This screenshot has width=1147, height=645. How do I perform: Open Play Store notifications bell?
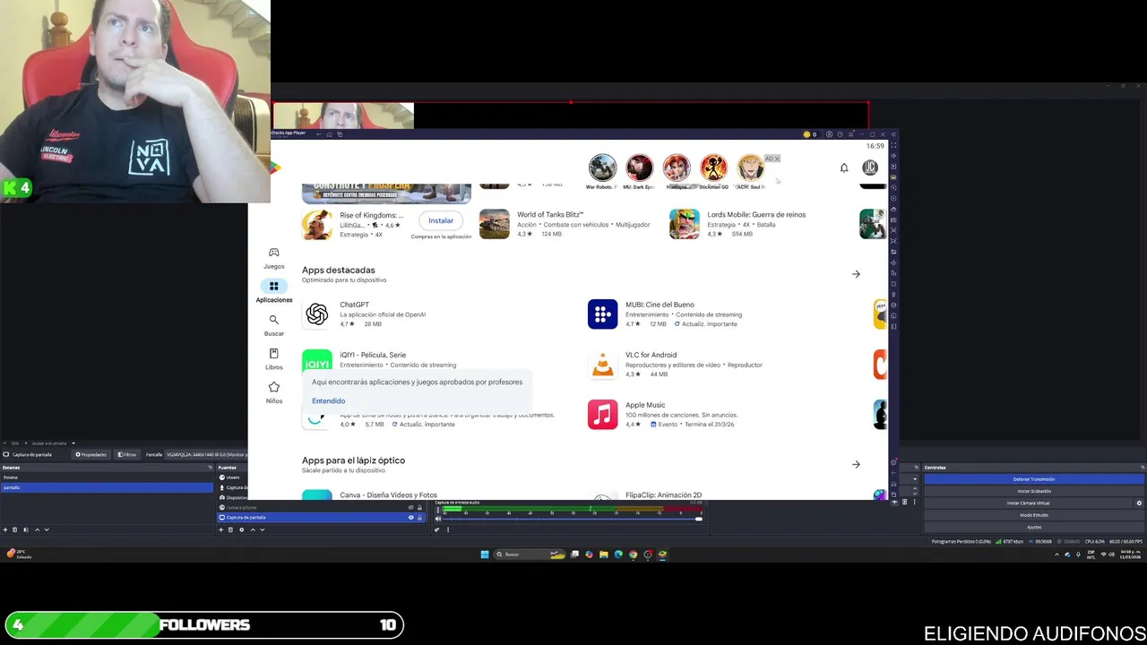(843, 168)
